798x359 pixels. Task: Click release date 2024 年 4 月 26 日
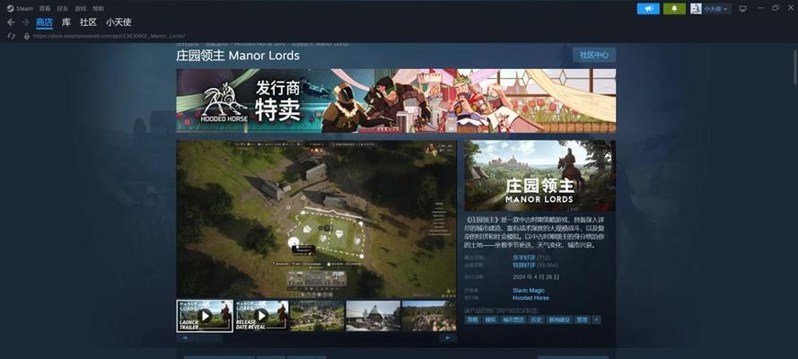point(536,277)
